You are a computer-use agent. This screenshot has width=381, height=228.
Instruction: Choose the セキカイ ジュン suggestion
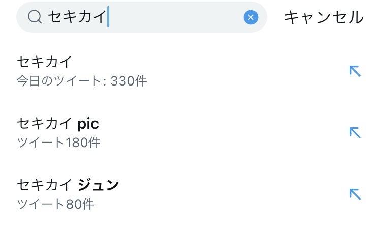click(x=68, y=184)
